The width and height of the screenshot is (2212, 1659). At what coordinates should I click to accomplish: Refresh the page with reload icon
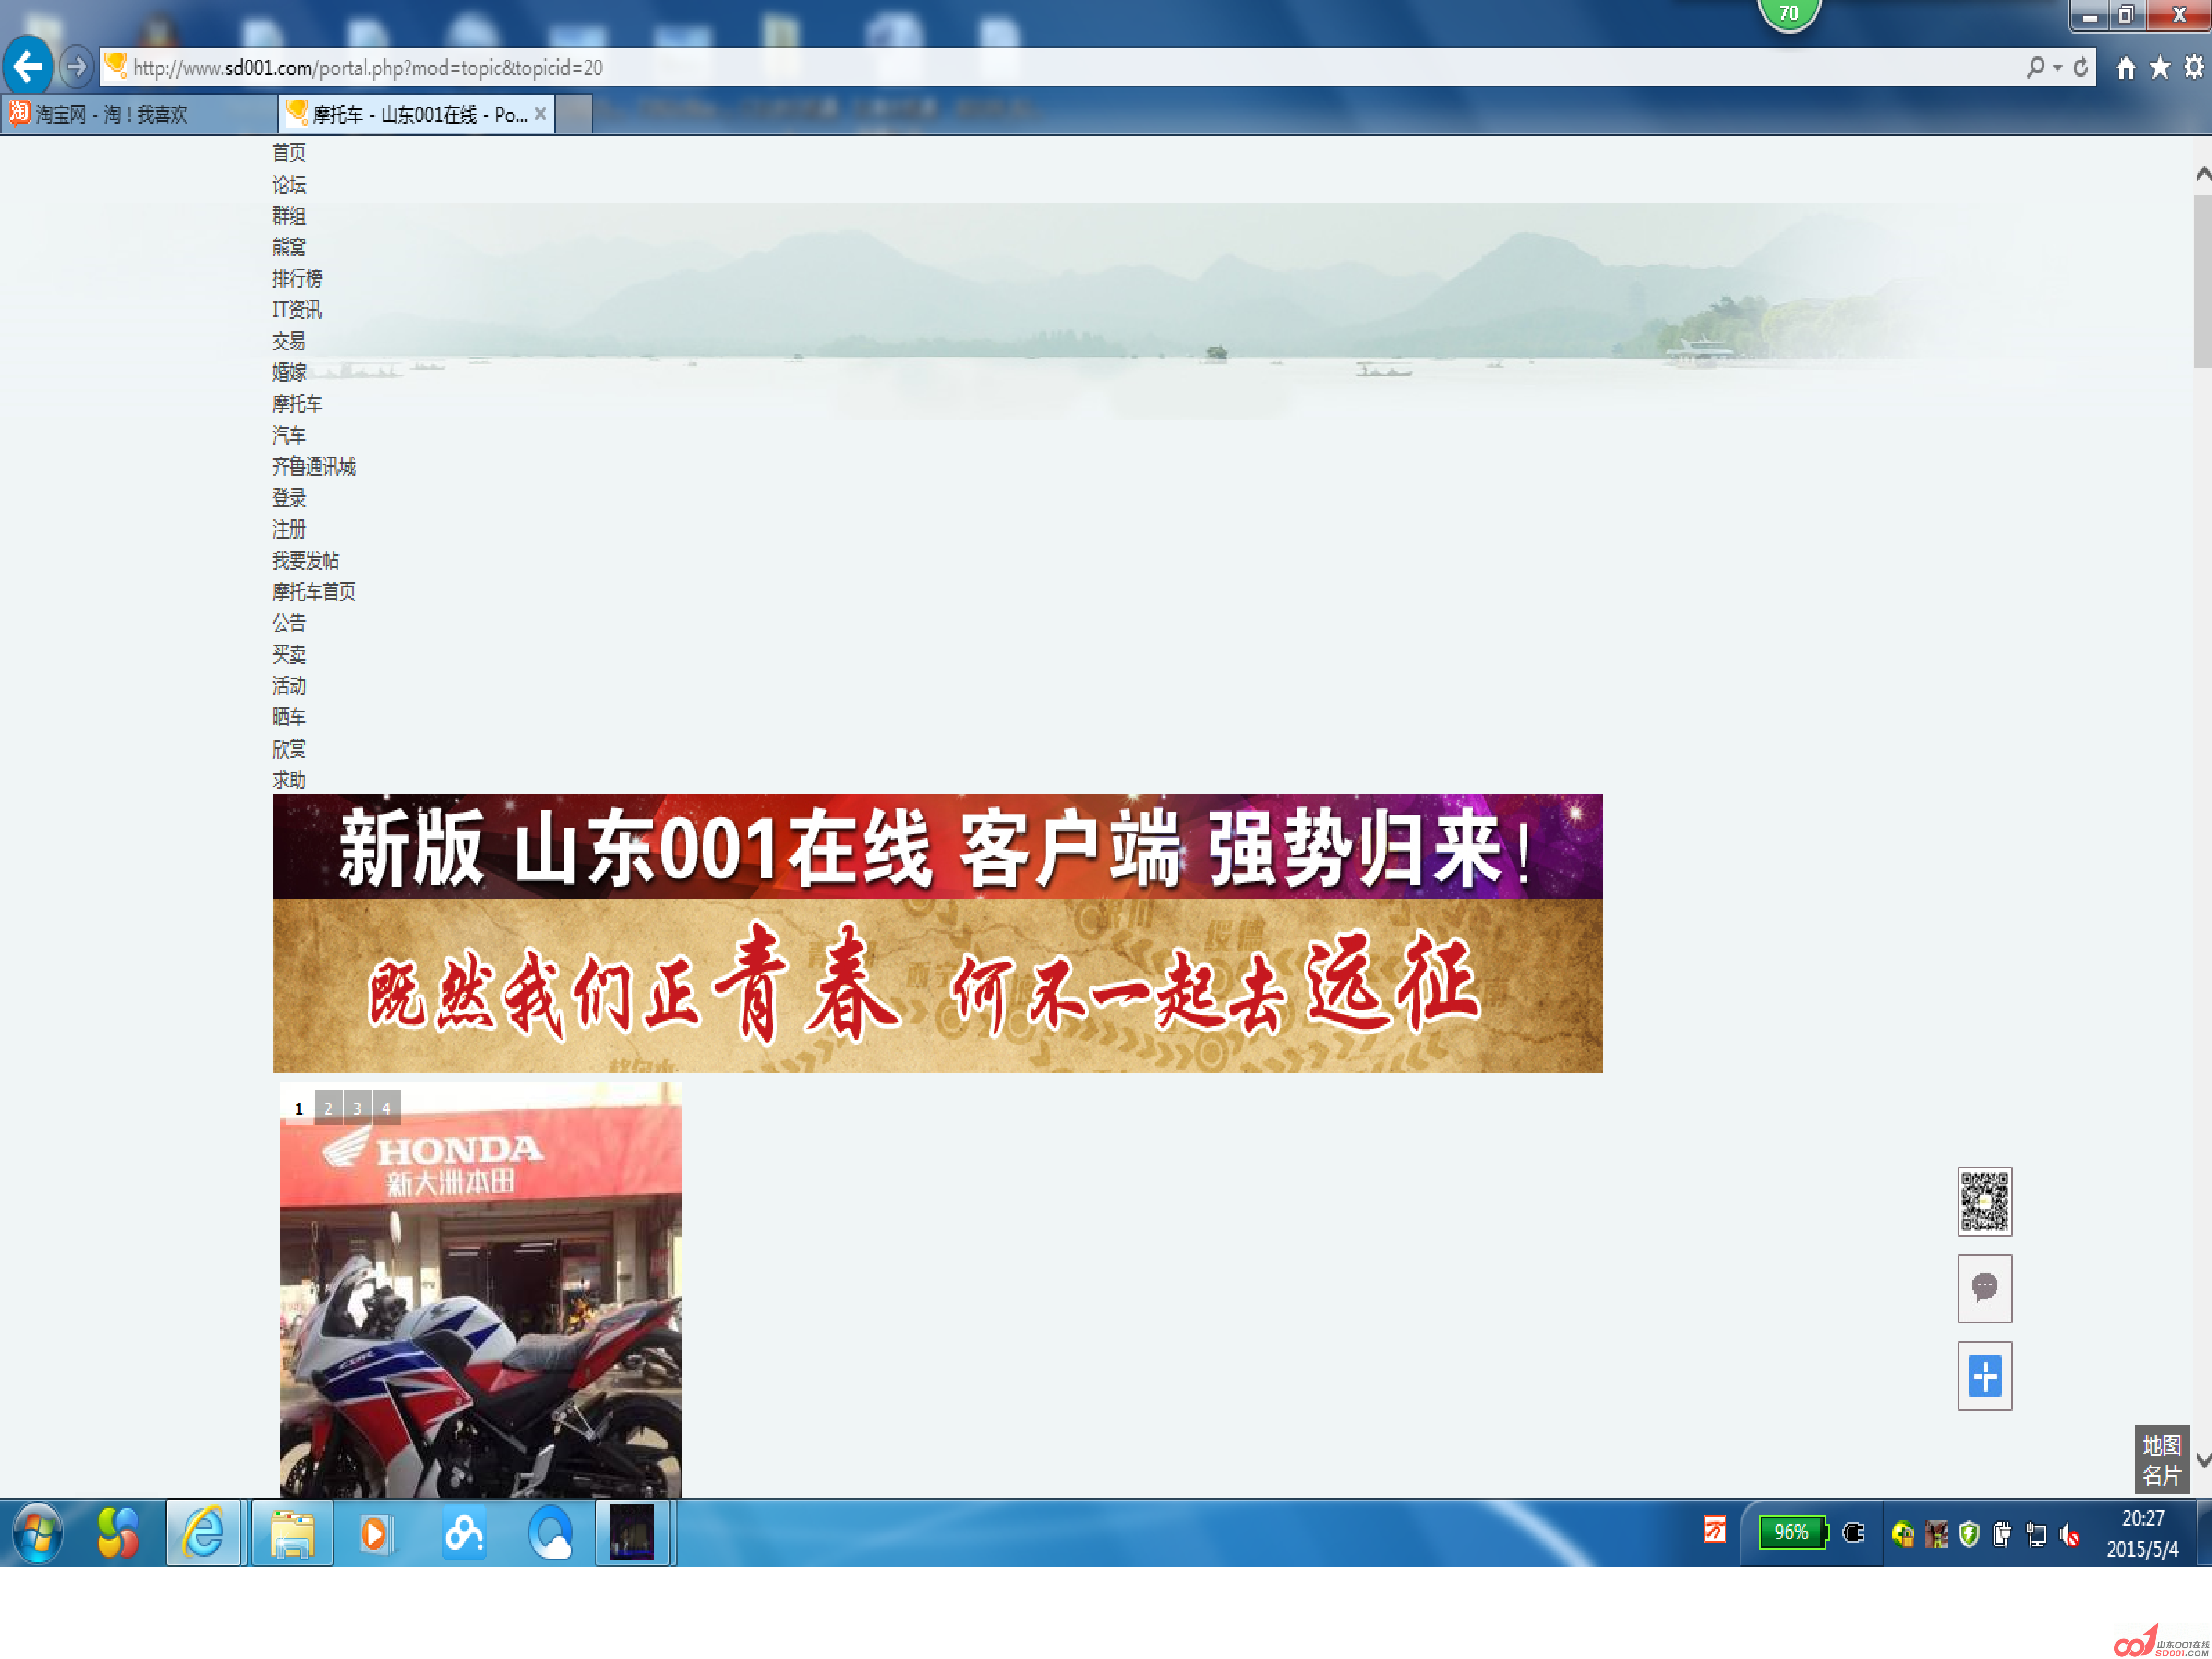point(2080,67)
